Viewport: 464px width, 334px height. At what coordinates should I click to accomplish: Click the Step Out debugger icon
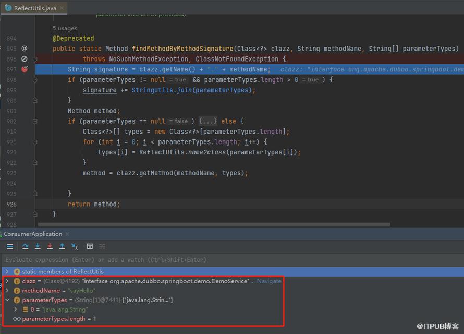pyautogui.click(x=62, y=246)
